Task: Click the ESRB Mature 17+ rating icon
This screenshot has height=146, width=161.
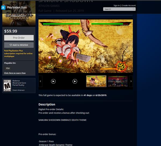Action: pos(7,86)
